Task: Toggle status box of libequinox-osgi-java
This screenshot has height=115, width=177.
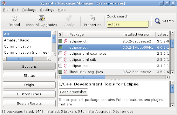Action: [x=60, y=72]
